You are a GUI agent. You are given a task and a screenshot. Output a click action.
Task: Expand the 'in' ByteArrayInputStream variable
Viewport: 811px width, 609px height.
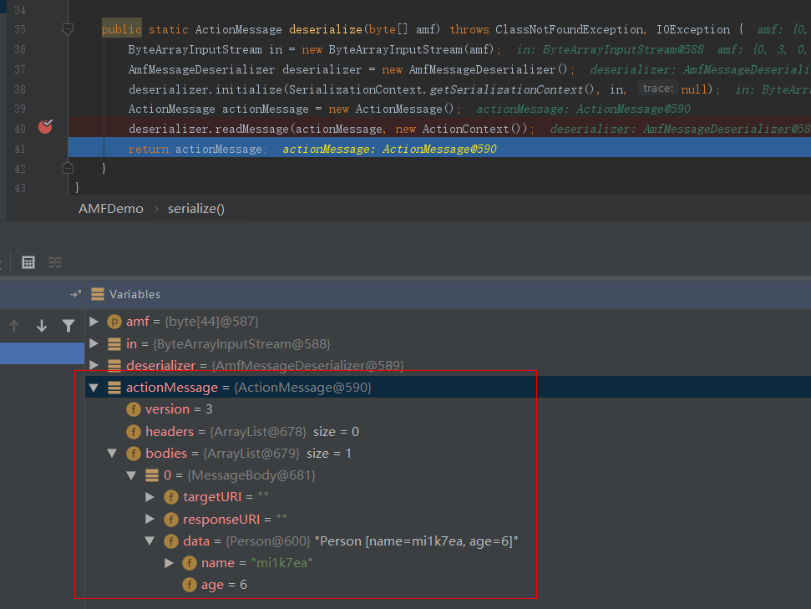[94, 344]
